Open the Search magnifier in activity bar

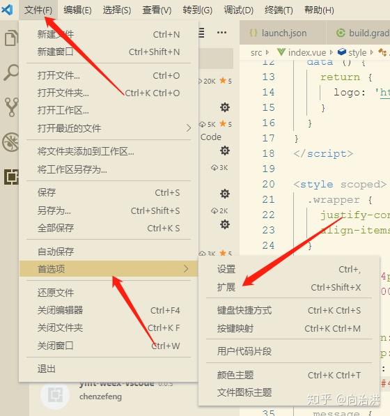coord(11,72)
